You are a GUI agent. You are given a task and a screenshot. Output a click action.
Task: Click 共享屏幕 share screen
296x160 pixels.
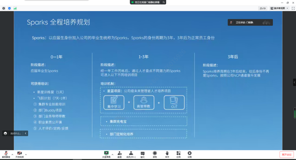coord(106,154)
